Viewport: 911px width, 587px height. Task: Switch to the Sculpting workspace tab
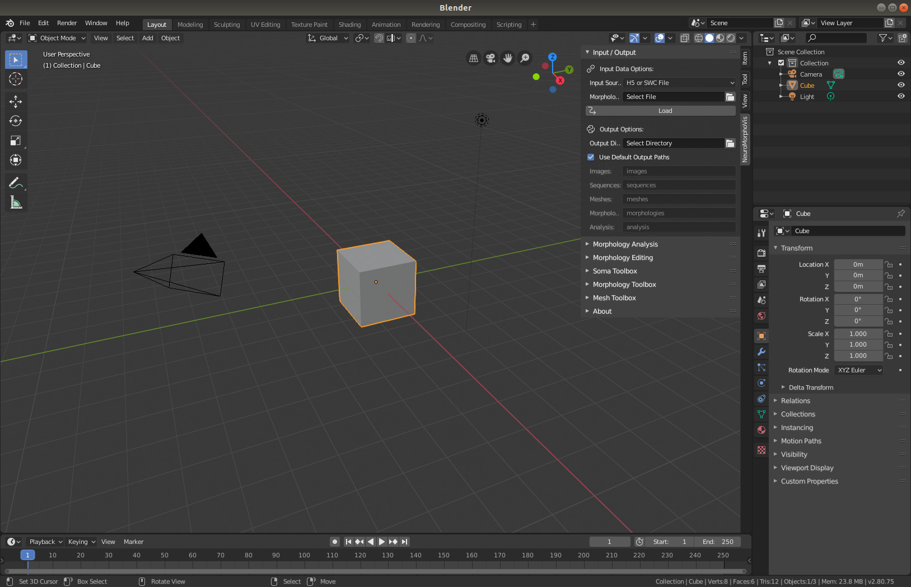227,25
